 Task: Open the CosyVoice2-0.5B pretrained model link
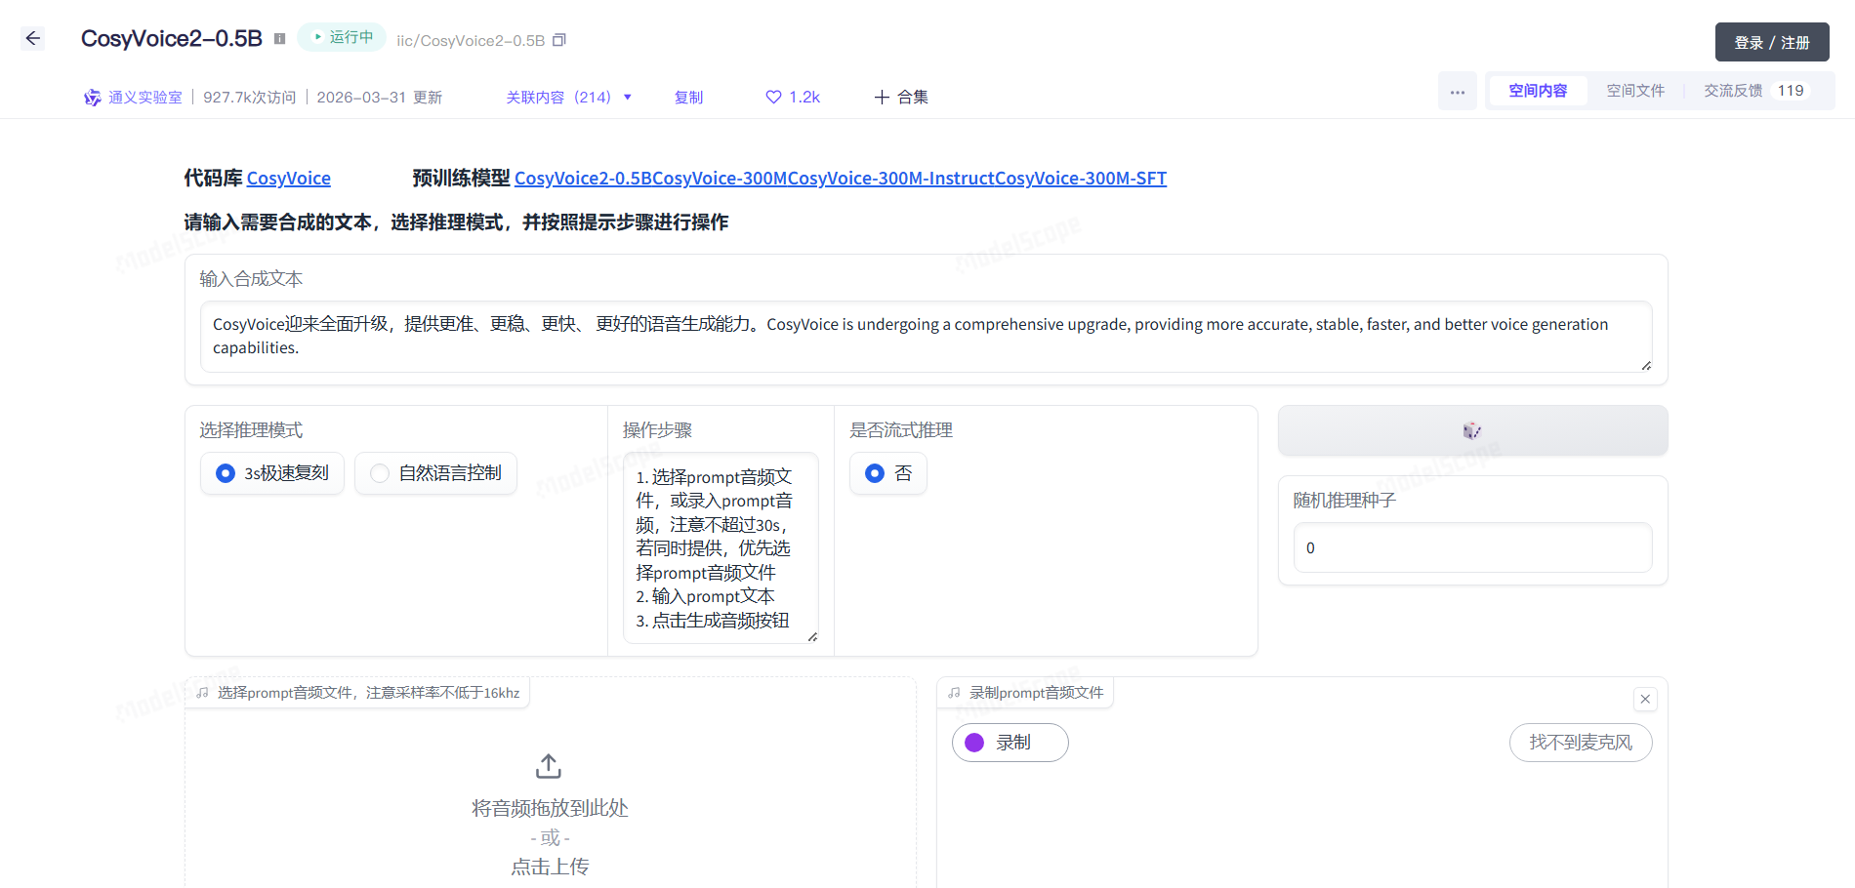(583, 179)
